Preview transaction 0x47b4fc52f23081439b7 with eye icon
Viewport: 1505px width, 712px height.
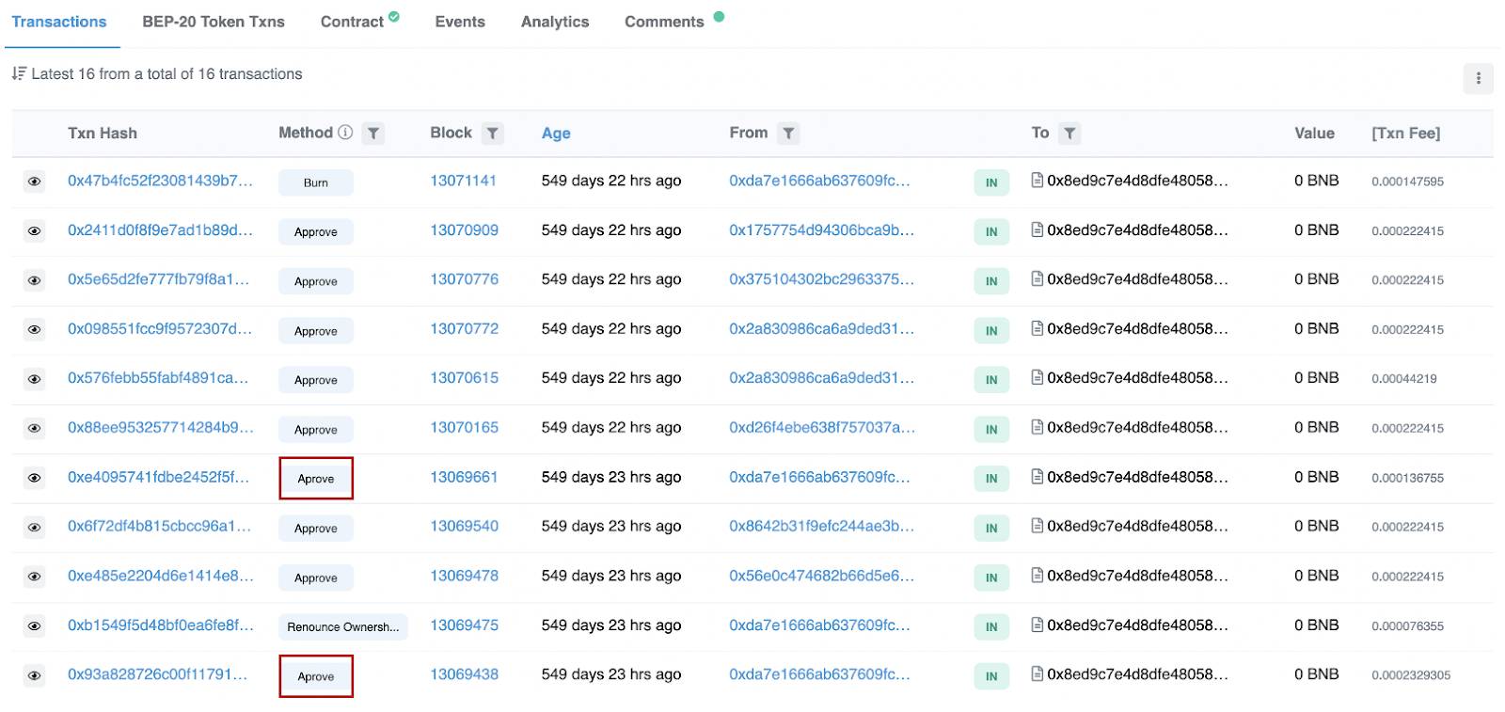(x=34, y=182)
